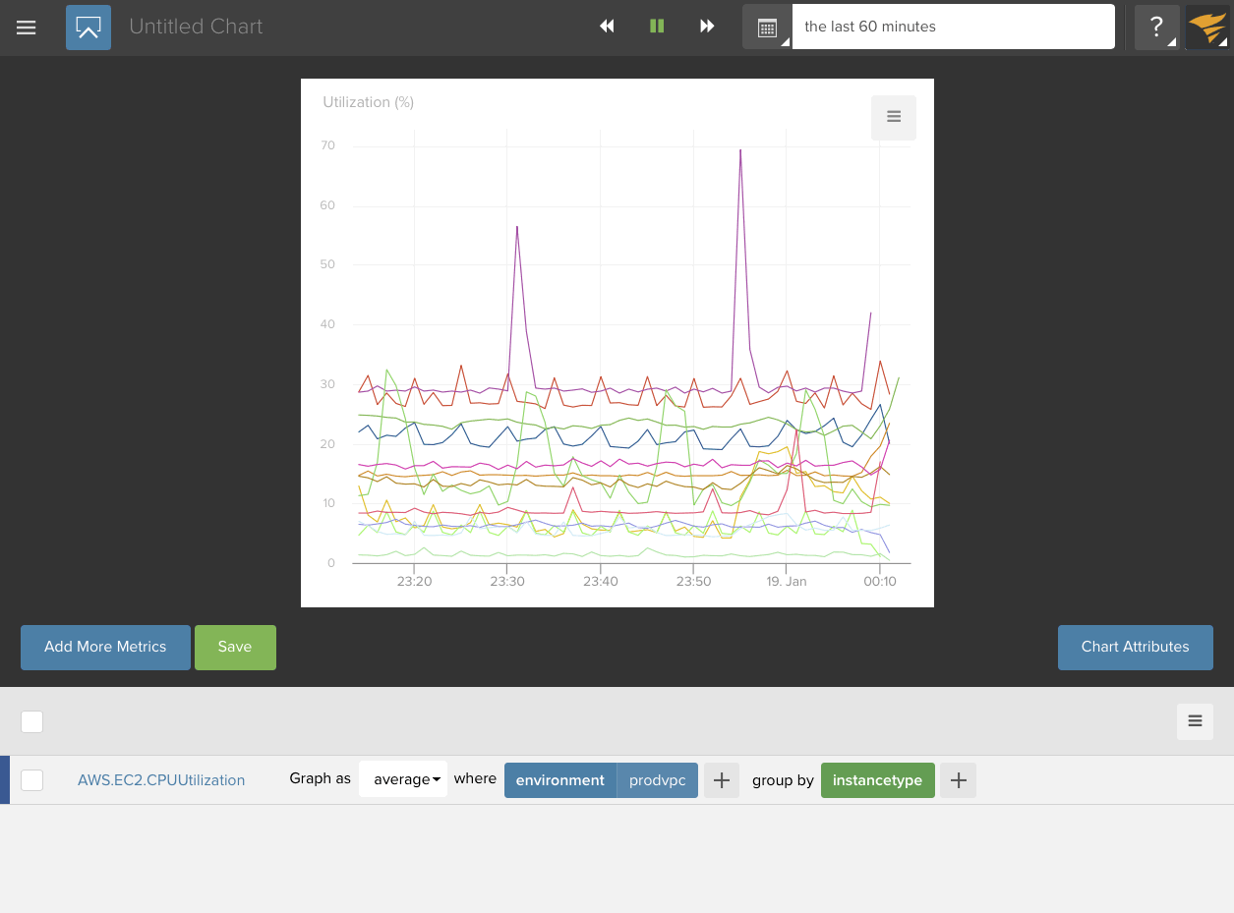Click the Add More Metrics button

point(105,647)
